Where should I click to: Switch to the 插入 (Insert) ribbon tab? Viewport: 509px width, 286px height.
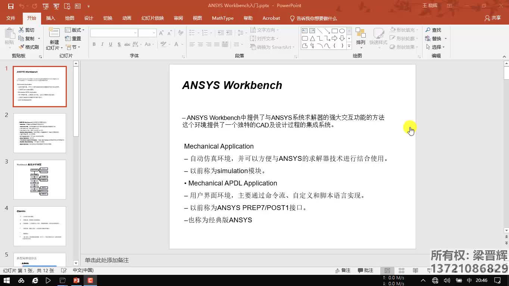tap(50, 18)
